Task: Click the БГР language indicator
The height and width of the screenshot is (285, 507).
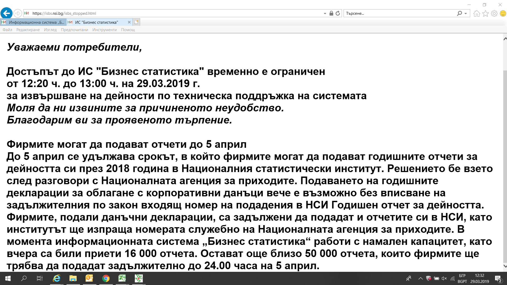Action: (x=462, y=275)
